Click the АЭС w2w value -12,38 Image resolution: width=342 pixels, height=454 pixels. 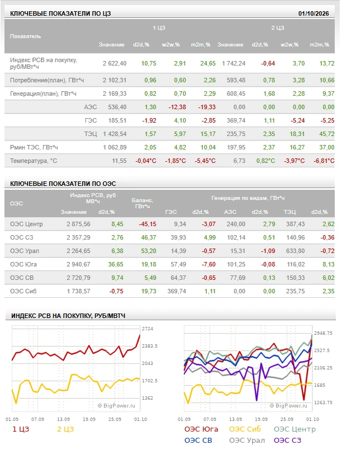(x=177, y=107)
